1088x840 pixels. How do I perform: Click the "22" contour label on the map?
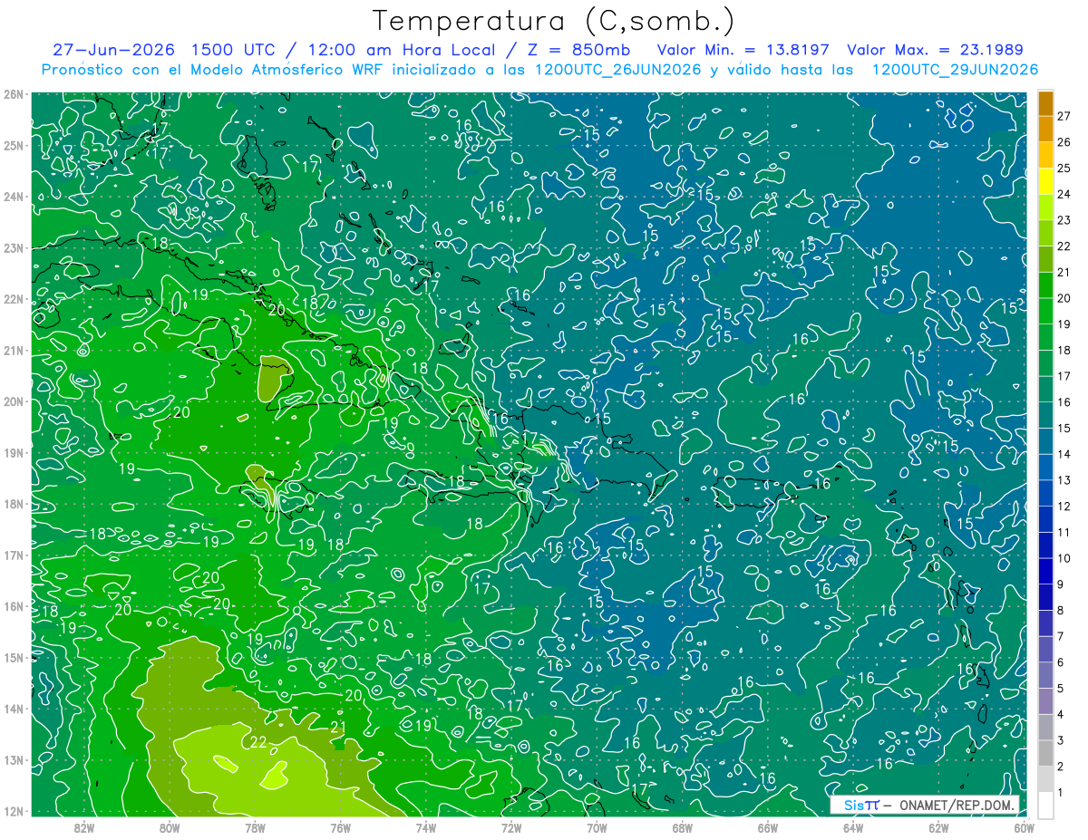[x=258, y=742]
